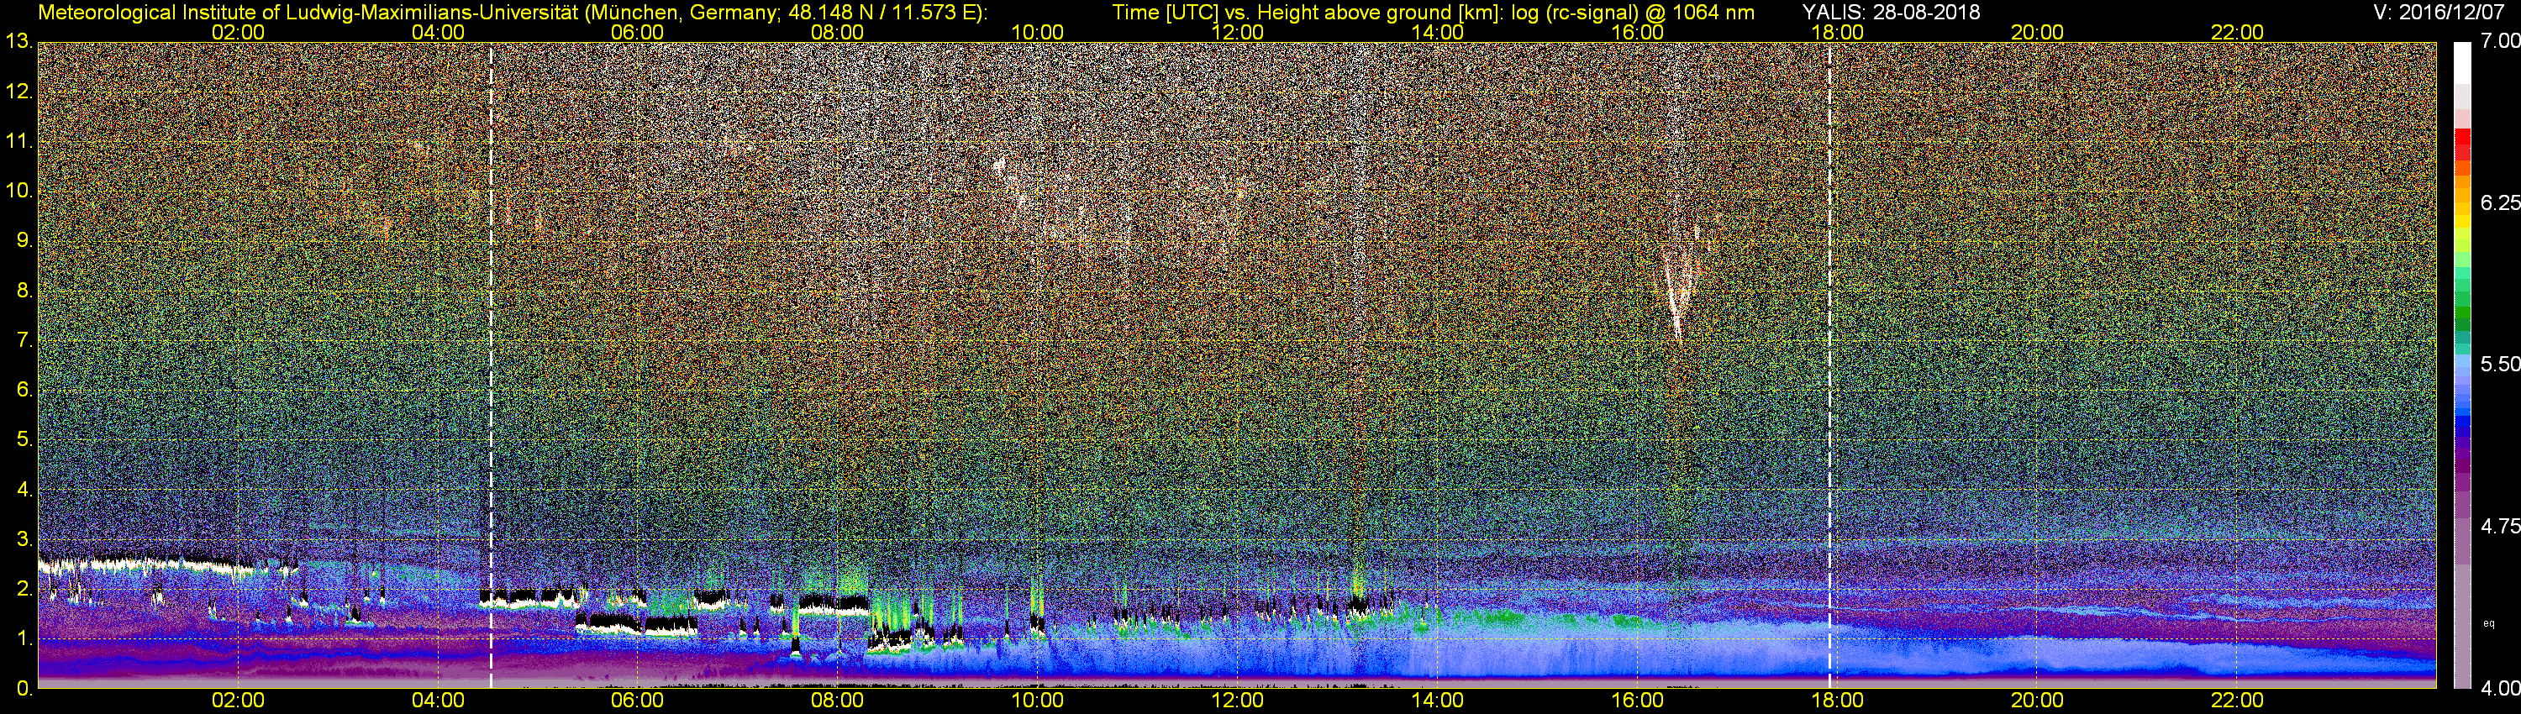Viewport: 2521px width, 714px height.
Task: Click the height axis label 11
Action: point(18,141)
